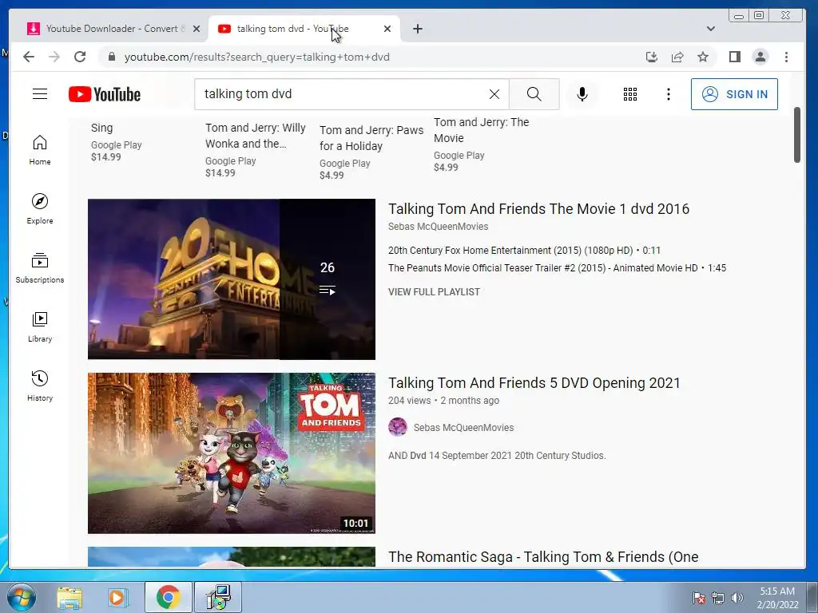Select the talking tom dvd tab
The width and height of the screenshot is (818, 613).
[304, 29]
